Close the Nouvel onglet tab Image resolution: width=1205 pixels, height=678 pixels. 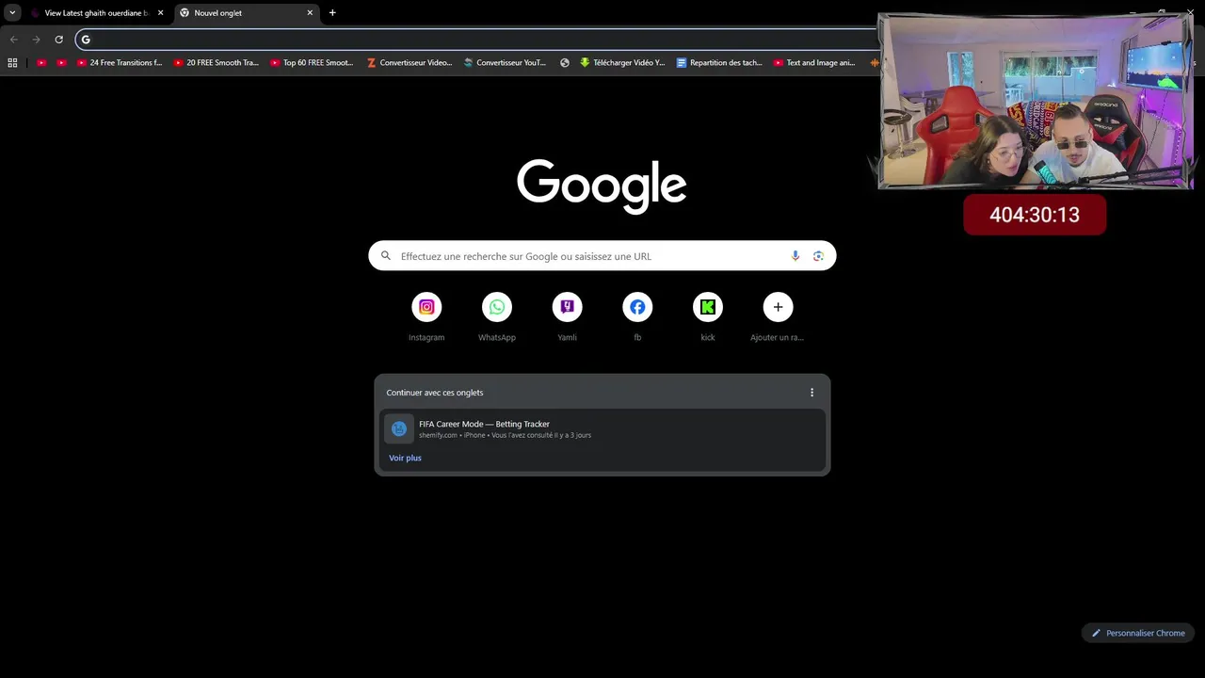click(x=310, y=13)
